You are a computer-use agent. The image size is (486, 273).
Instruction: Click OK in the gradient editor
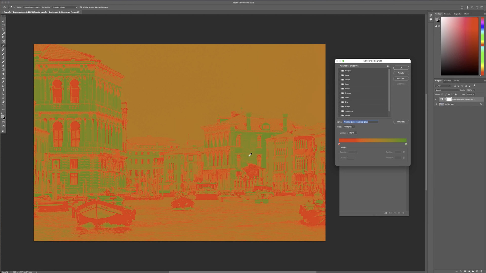(401, 68)
